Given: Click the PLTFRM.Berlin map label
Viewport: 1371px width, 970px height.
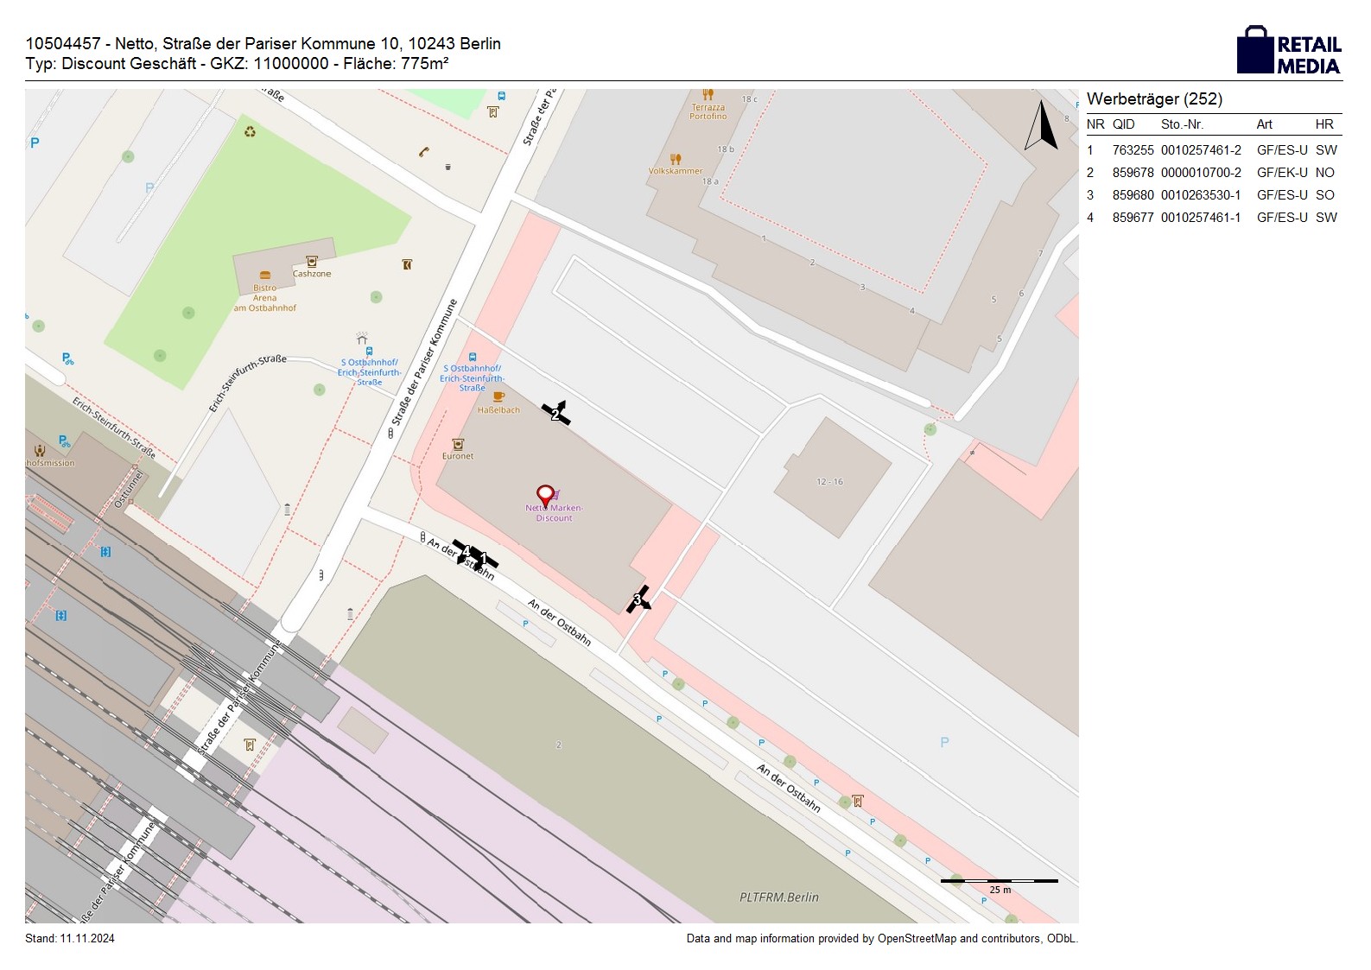Looking at the screenshot, I should click(x=778, y=897).
